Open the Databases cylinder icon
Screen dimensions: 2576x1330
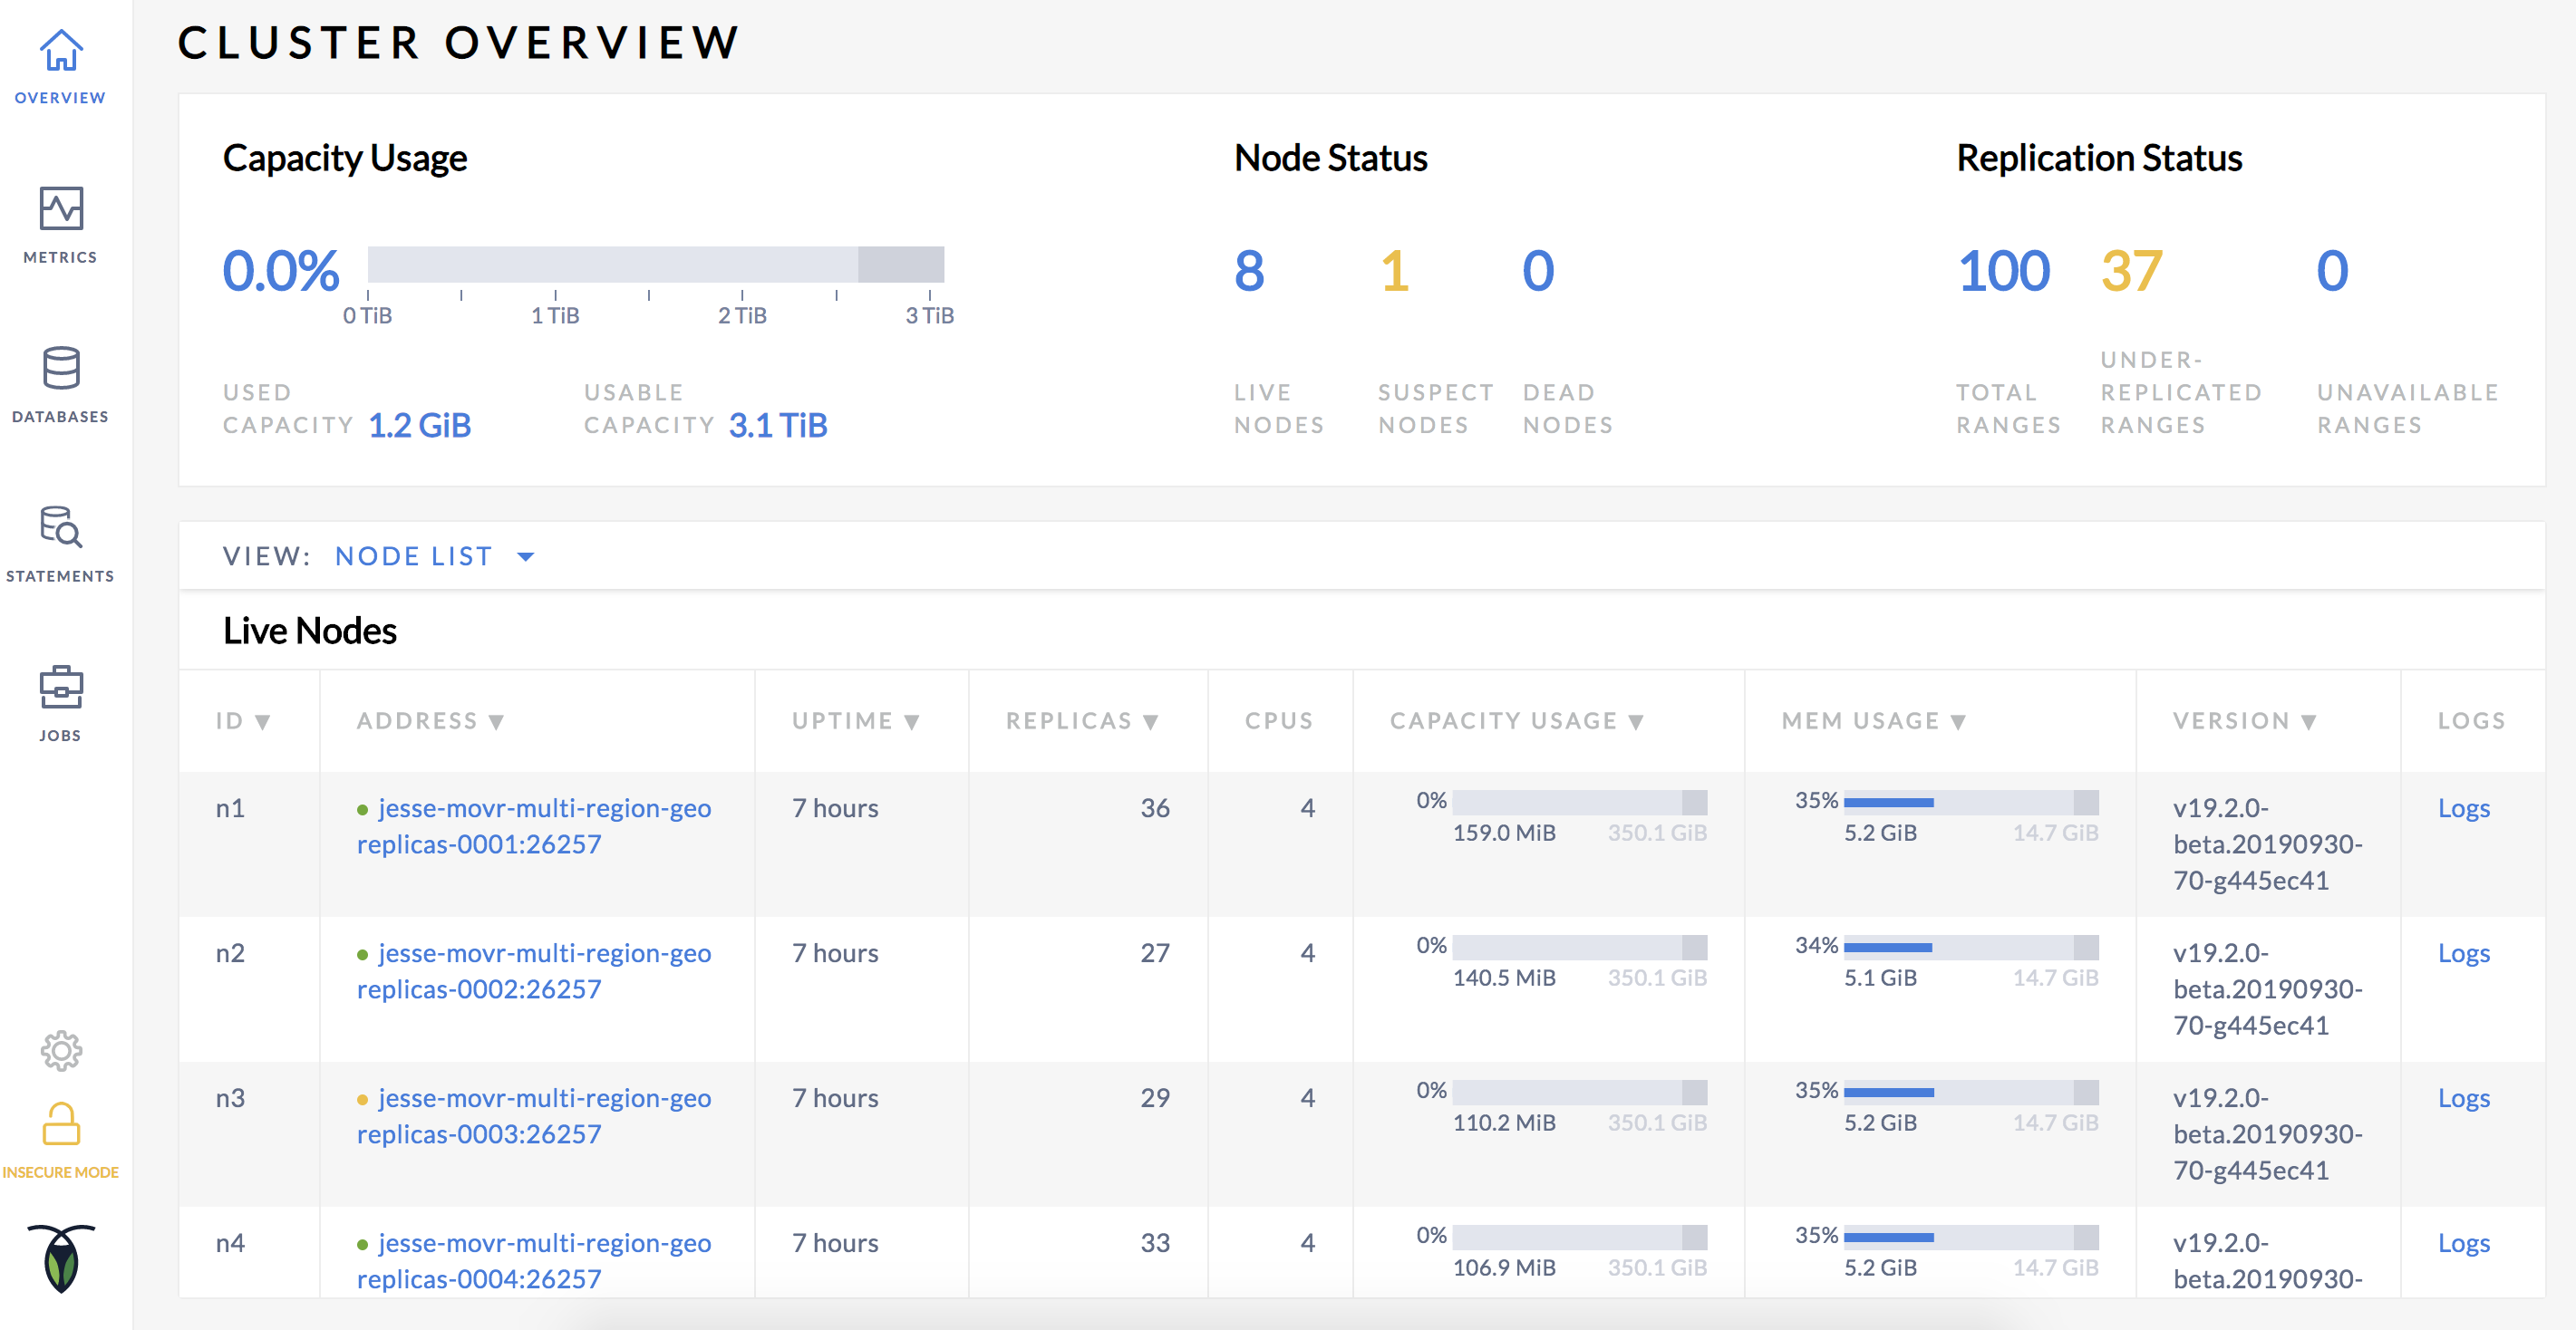tap(60, 369)
